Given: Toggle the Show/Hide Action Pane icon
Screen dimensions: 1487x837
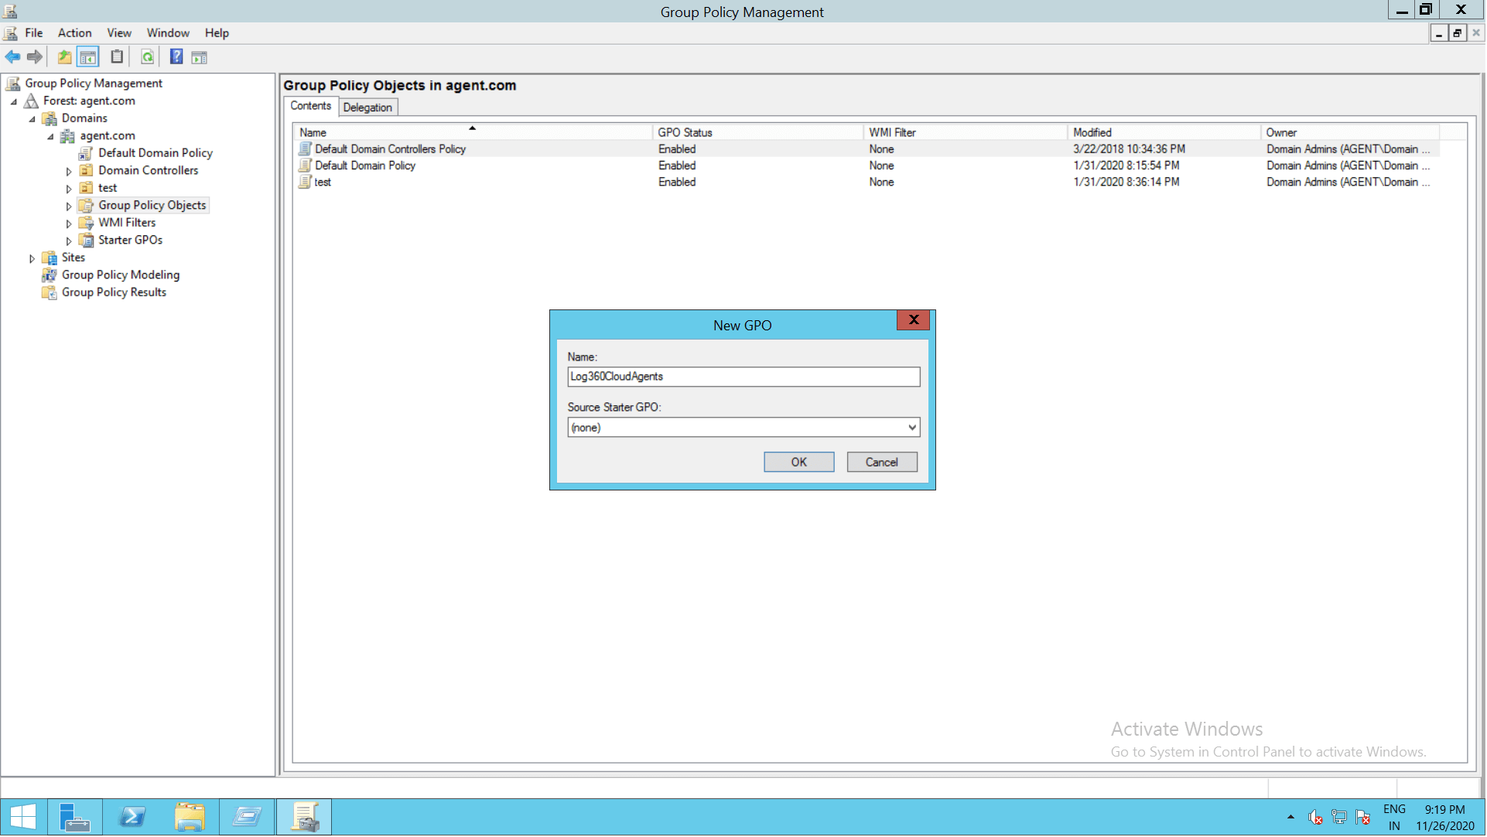Looking at the screenshot, I should [200, 57].
